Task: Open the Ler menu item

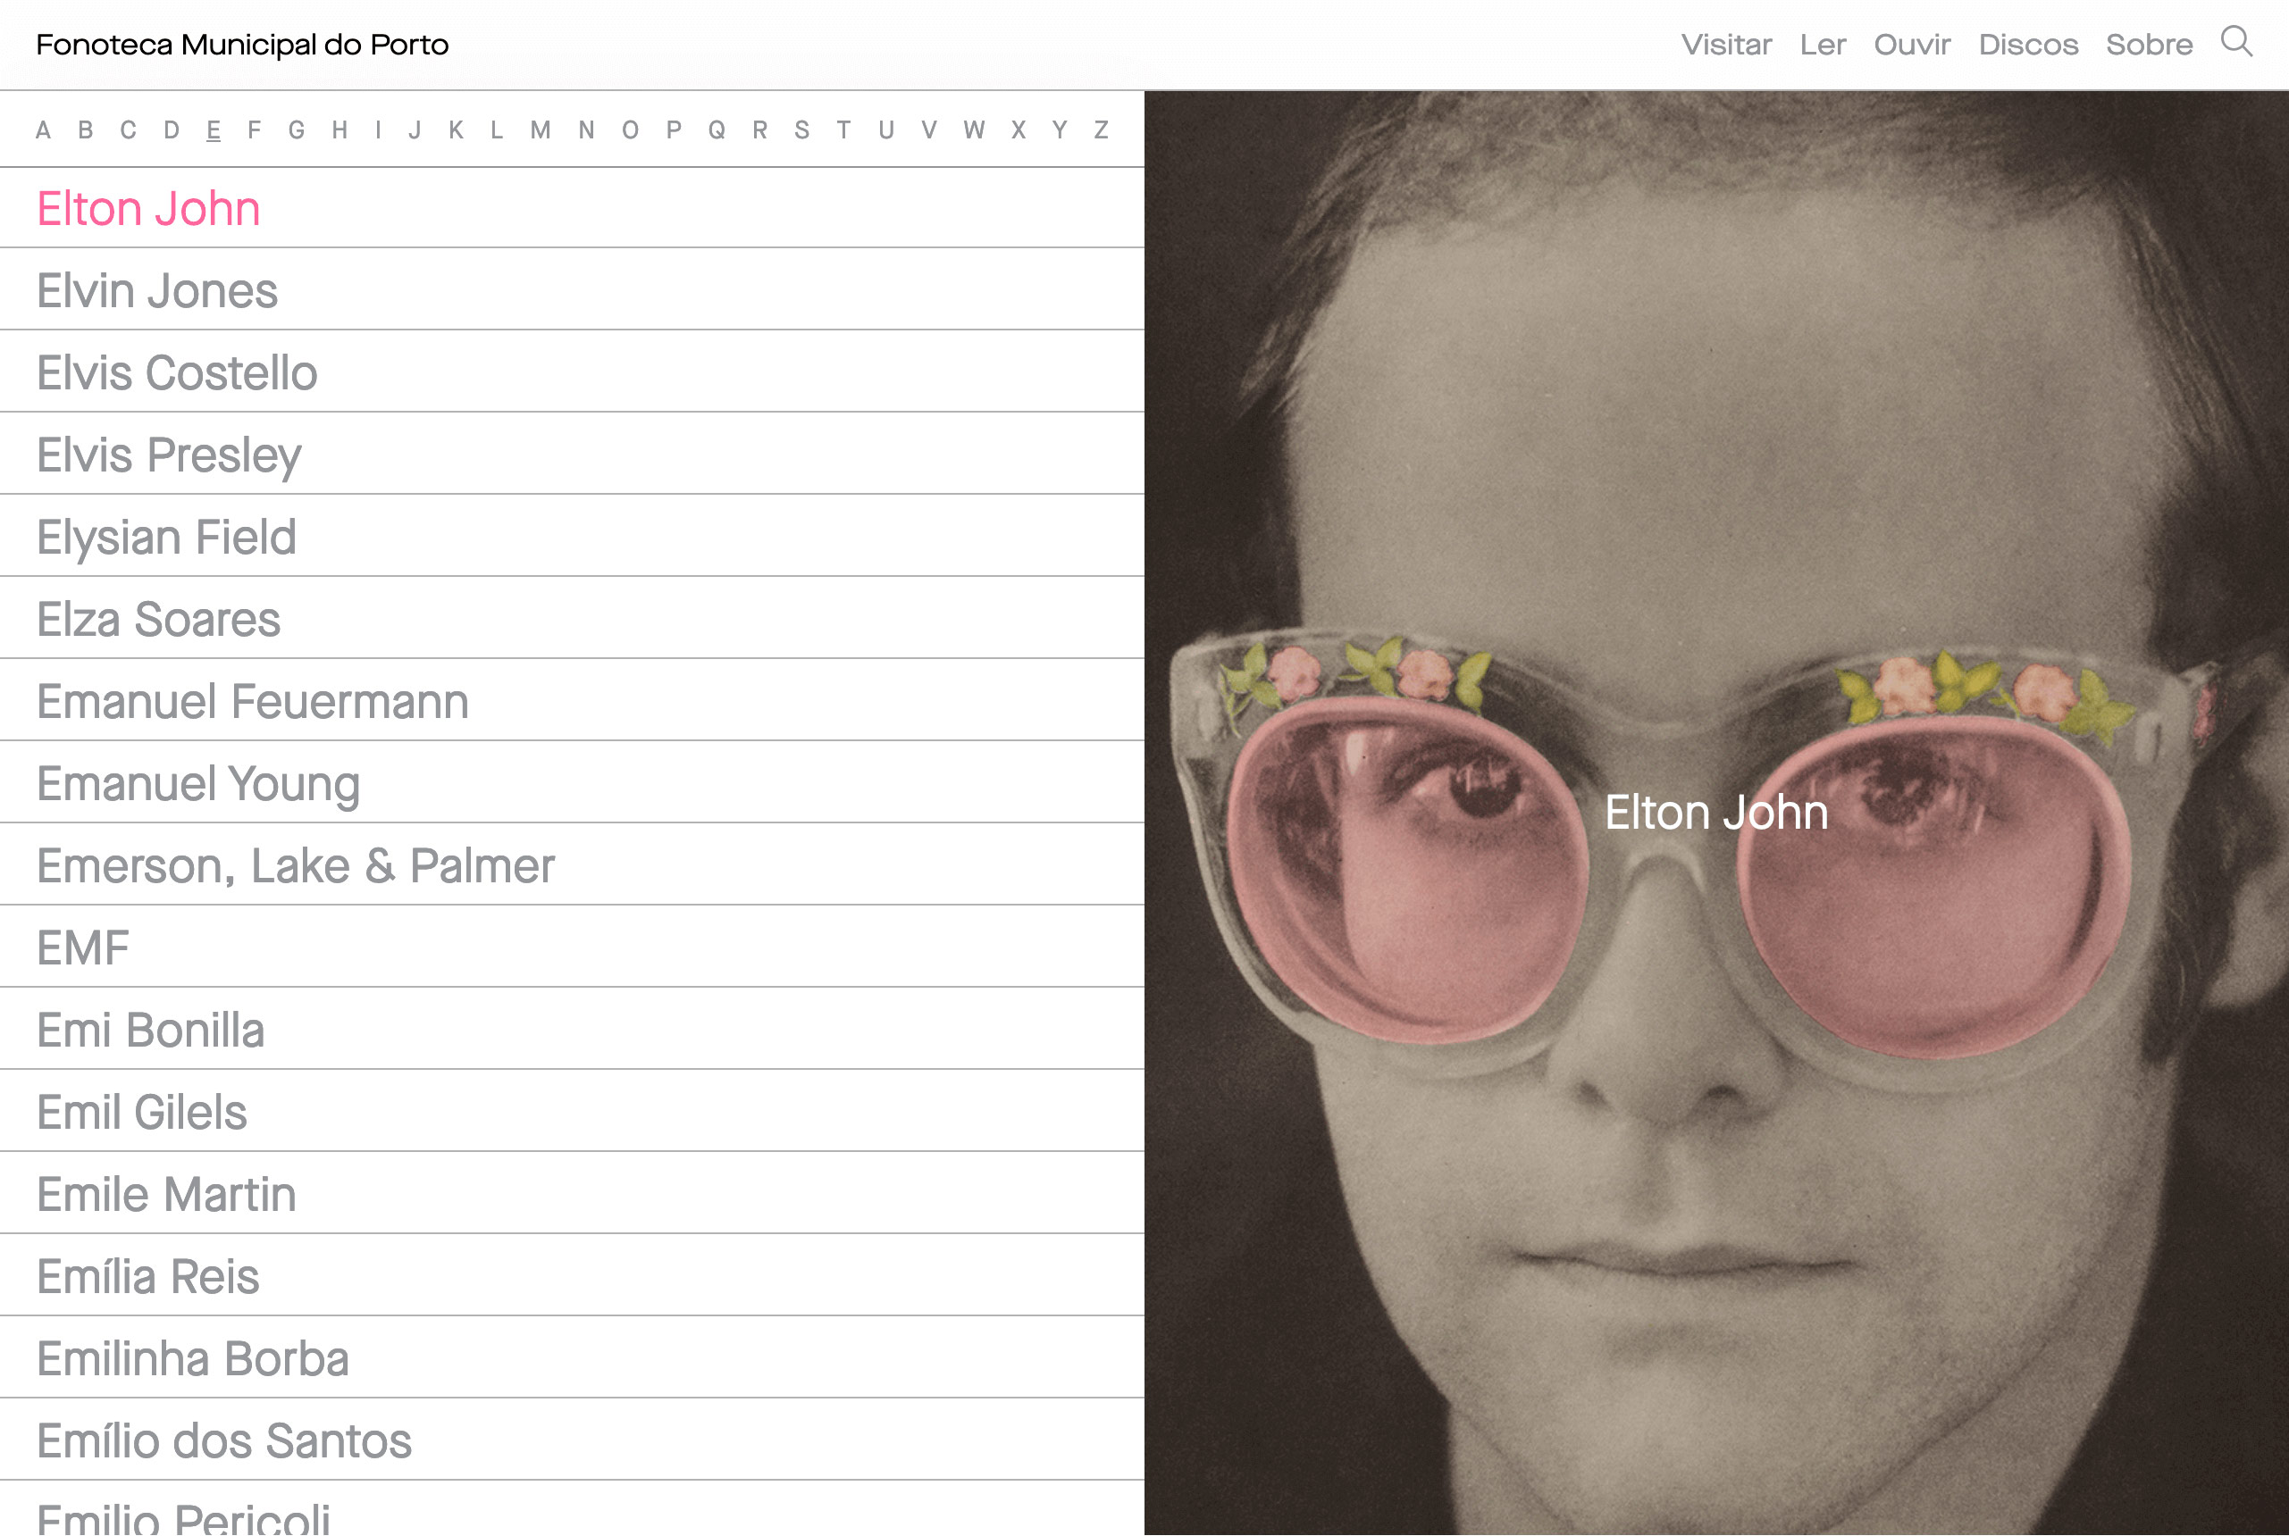Action: (x=1823, y=45)
